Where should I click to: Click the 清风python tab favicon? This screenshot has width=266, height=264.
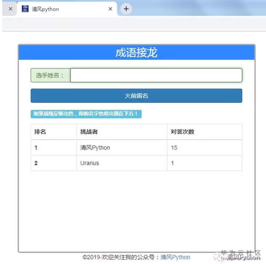click(25, 9)
